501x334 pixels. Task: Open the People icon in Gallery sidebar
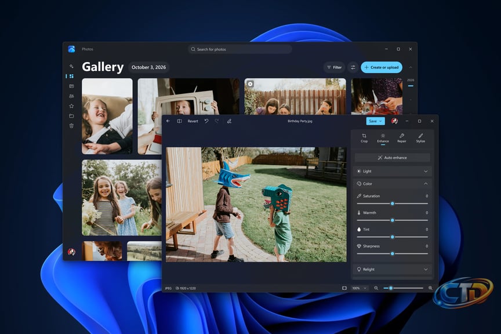(71, 96)
